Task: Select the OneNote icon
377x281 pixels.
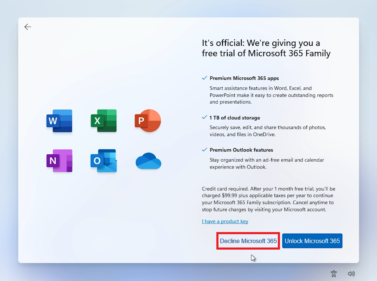Action: pyautogui.click(x=59, y=161)
